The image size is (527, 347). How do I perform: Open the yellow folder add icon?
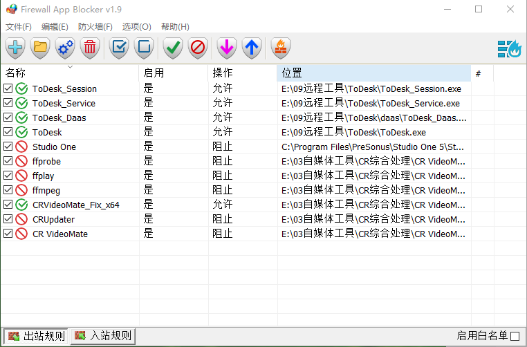coord(40,48)
